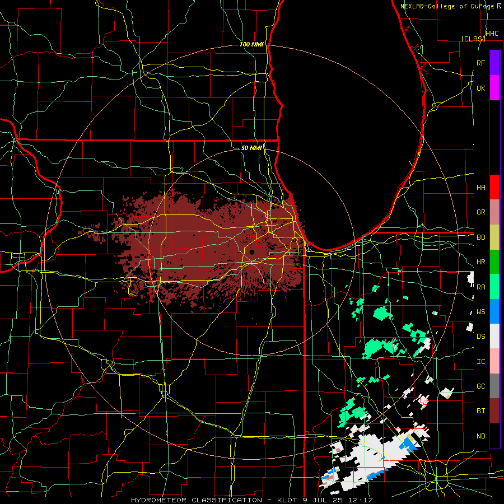This screenshot has width=504, height=504.
Task: Click the 'ND' legend label
Action: point(481,436)
